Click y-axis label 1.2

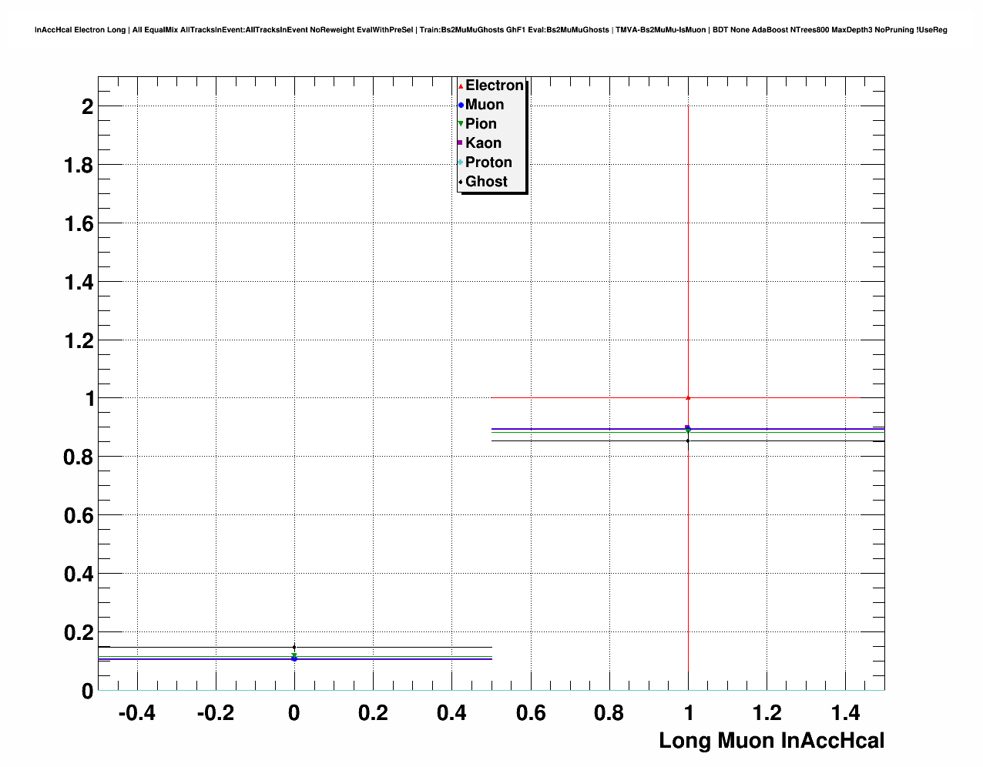click(79, 340)
